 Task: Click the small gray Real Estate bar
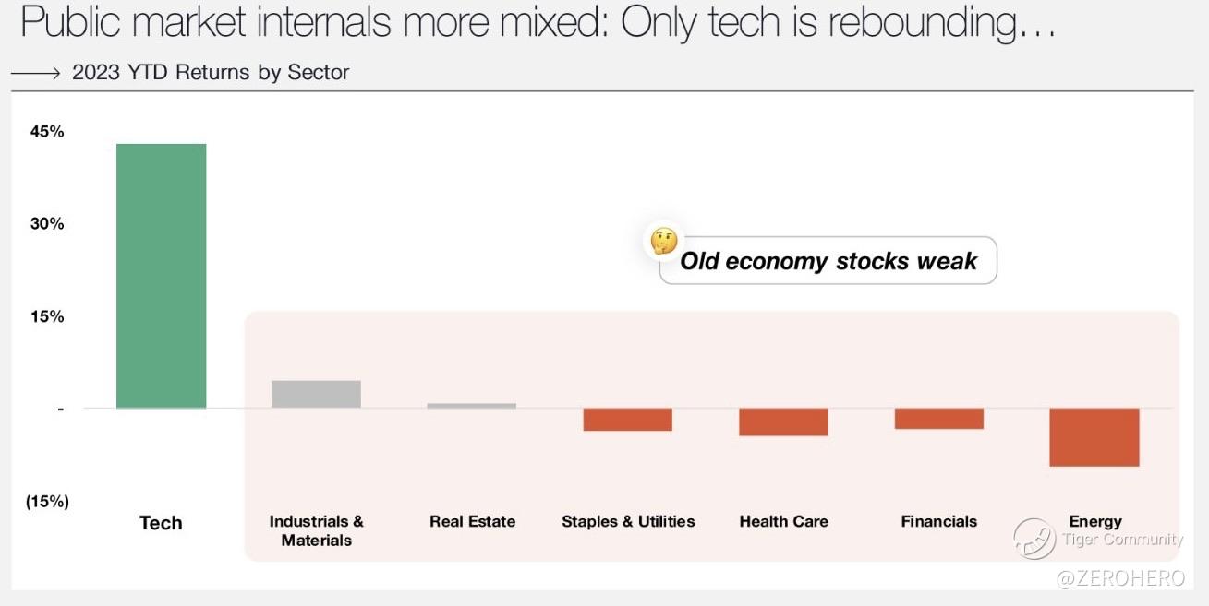[x=472, y=405]
